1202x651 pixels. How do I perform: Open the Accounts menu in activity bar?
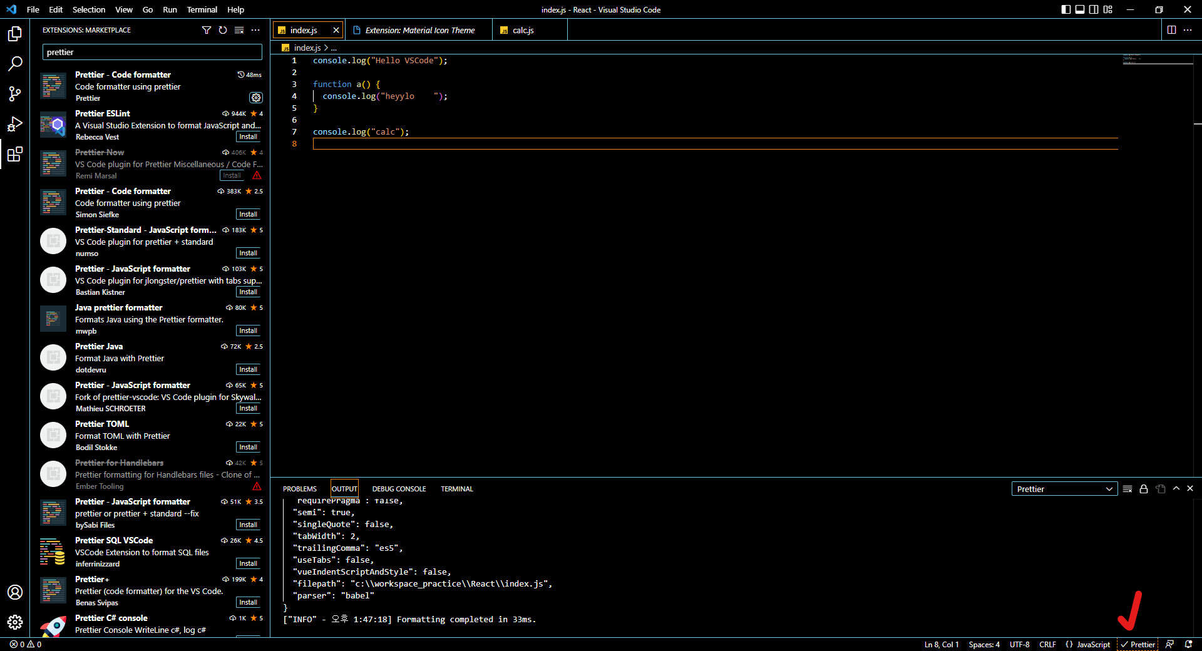(15, 592)
